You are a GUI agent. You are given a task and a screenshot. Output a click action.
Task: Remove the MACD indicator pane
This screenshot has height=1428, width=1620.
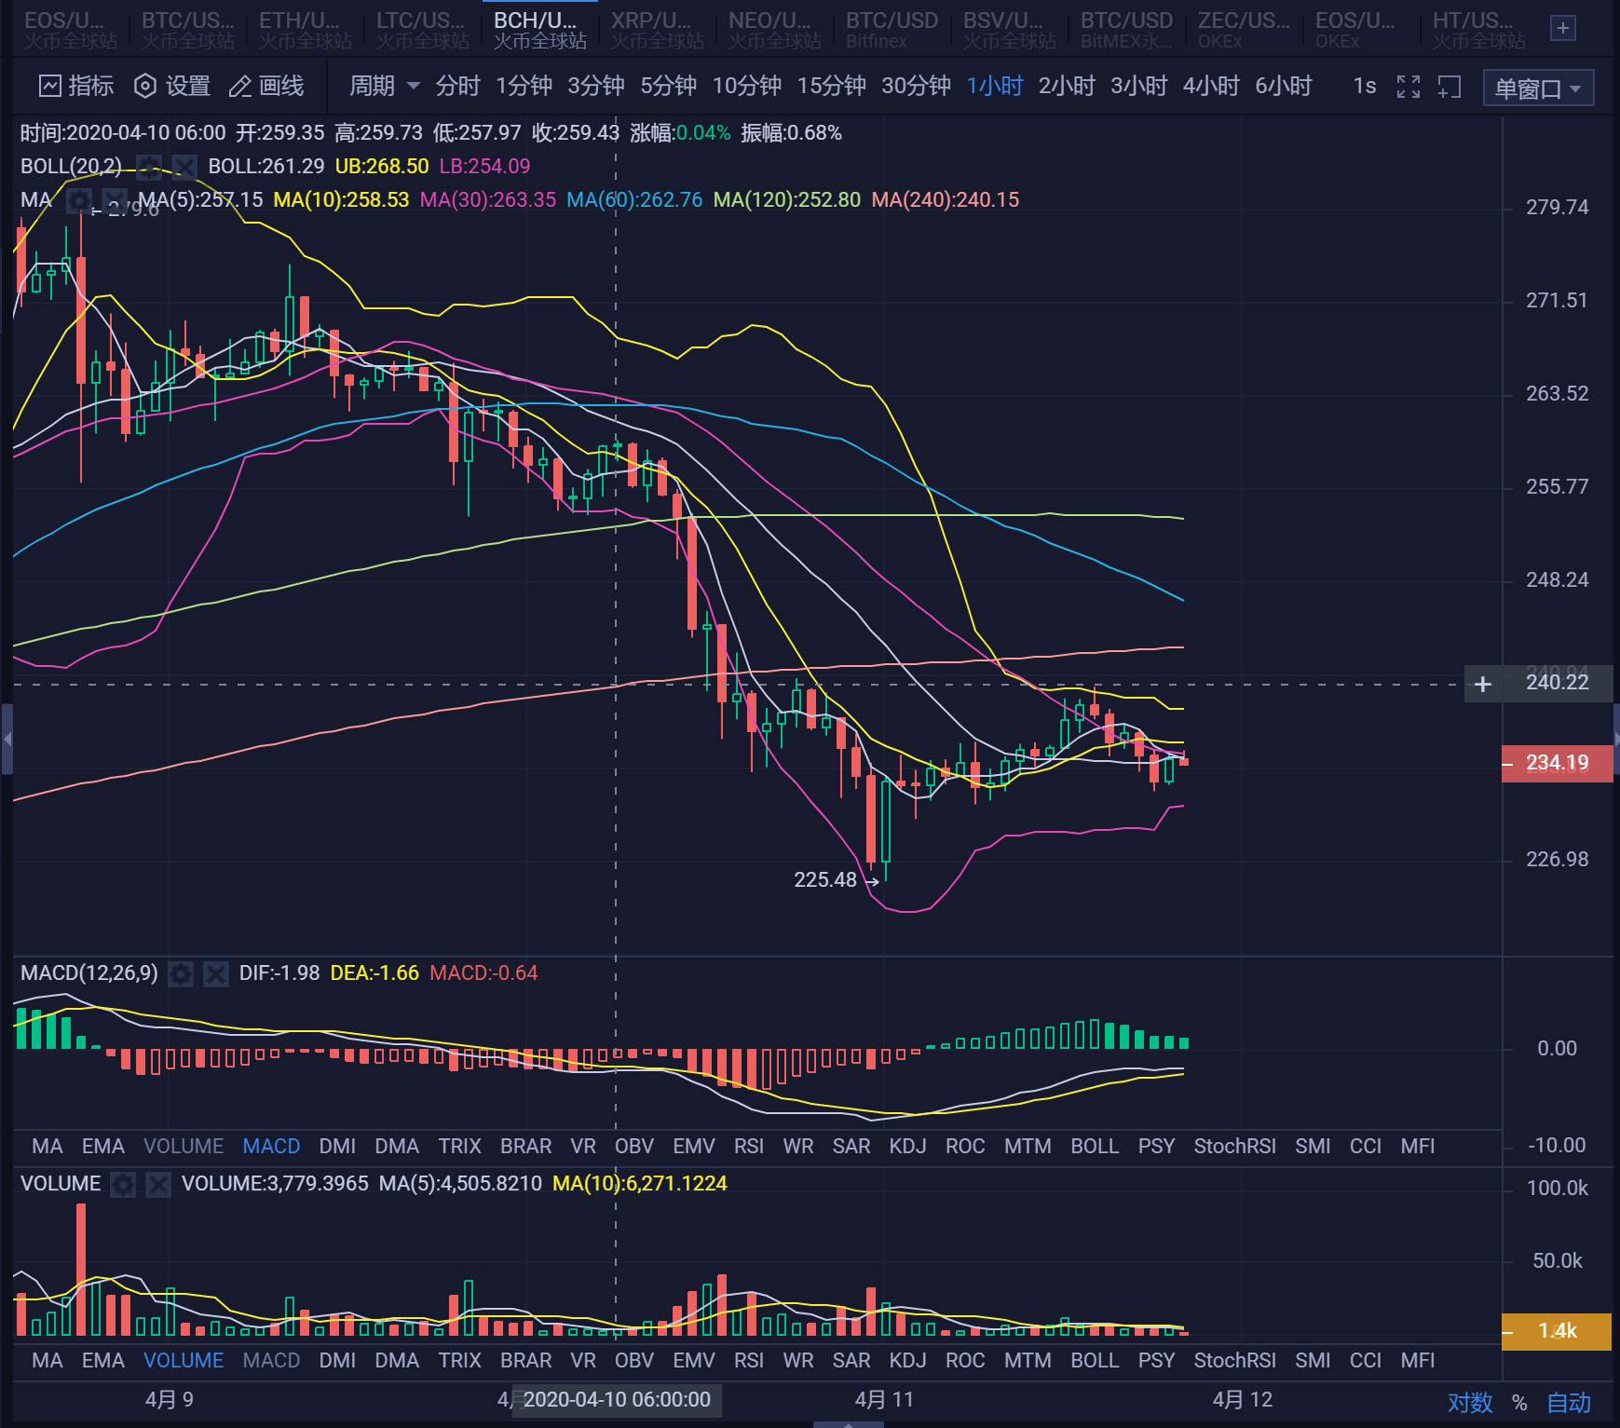pos(216,974)
